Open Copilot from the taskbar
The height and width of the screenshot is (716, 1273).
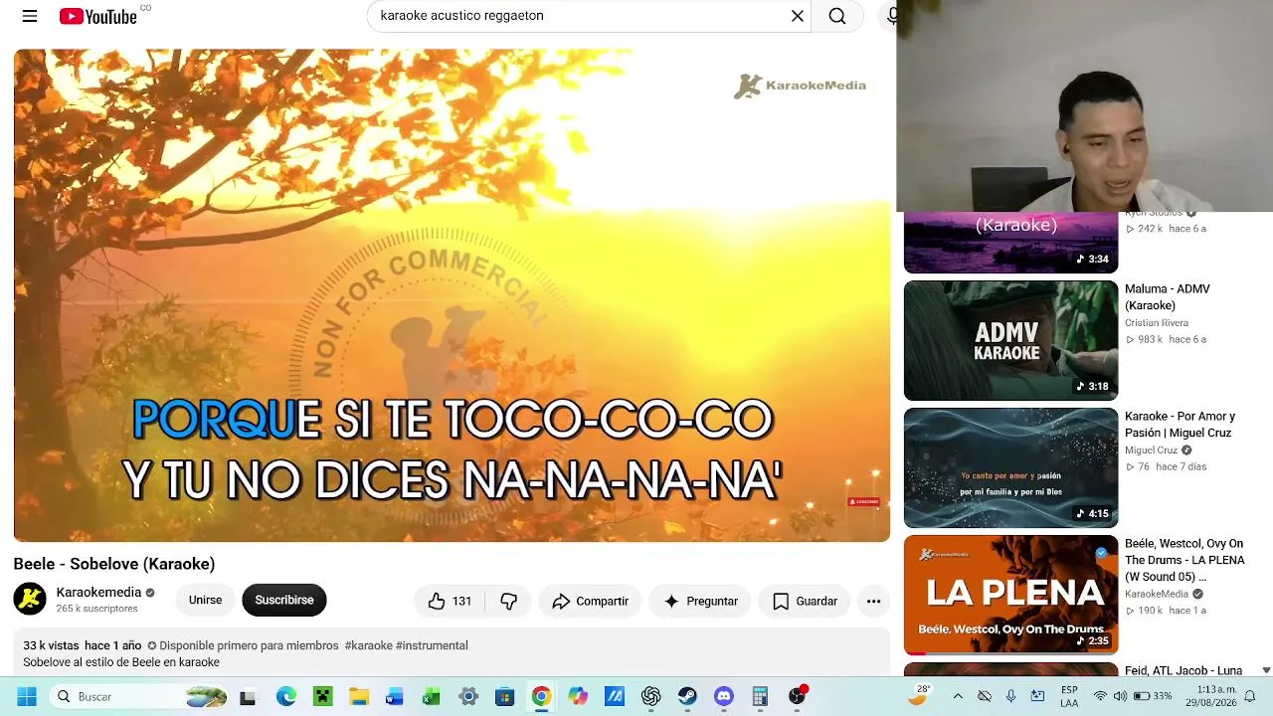point(578,697)
